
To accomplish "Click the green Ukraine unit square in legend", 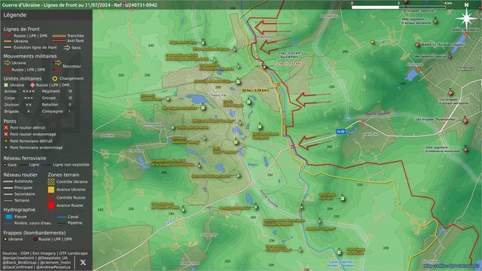I will [6, 85].
